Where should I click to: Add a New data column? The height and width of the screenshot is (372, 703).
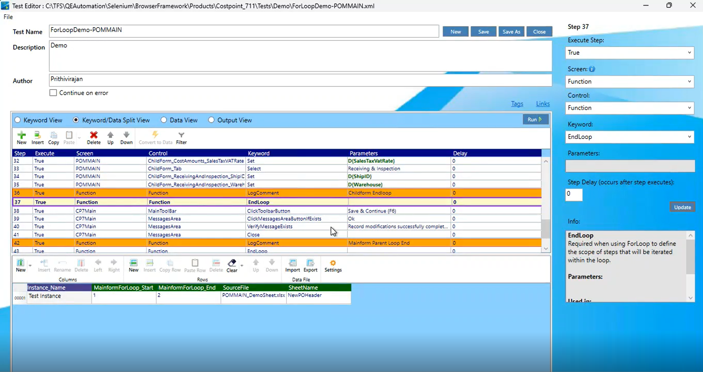click(x=21, y=265)
